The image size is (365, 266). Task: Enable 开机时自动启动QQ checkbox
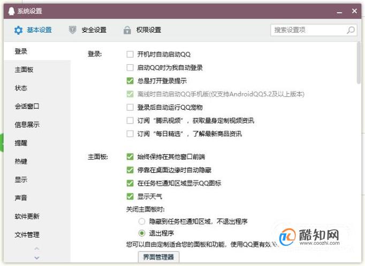coord(130,55)
